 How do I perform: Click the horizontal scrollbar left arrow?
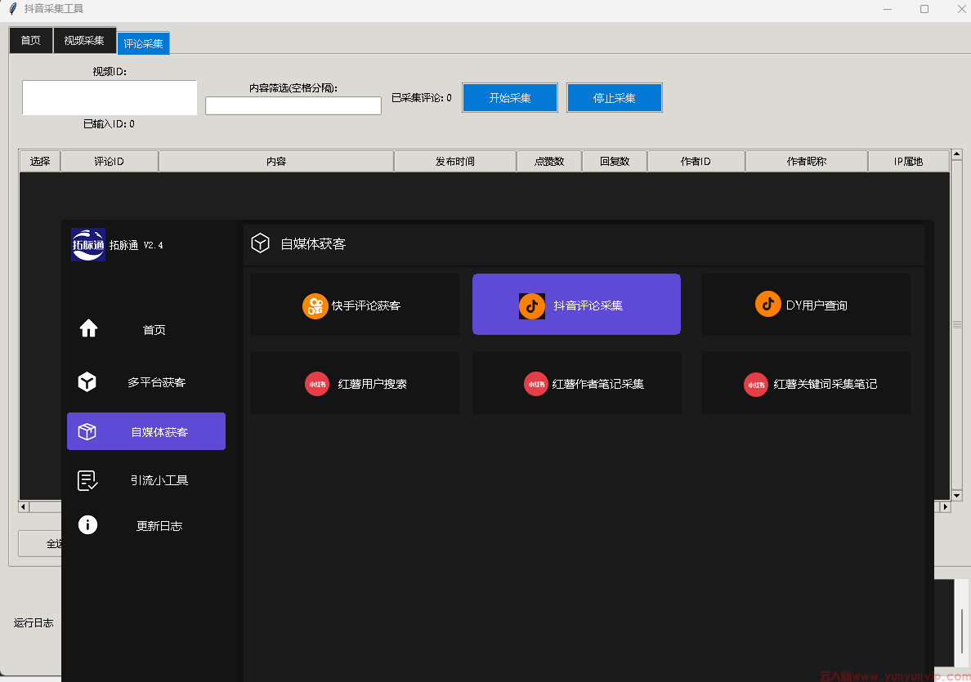[25, 507]
